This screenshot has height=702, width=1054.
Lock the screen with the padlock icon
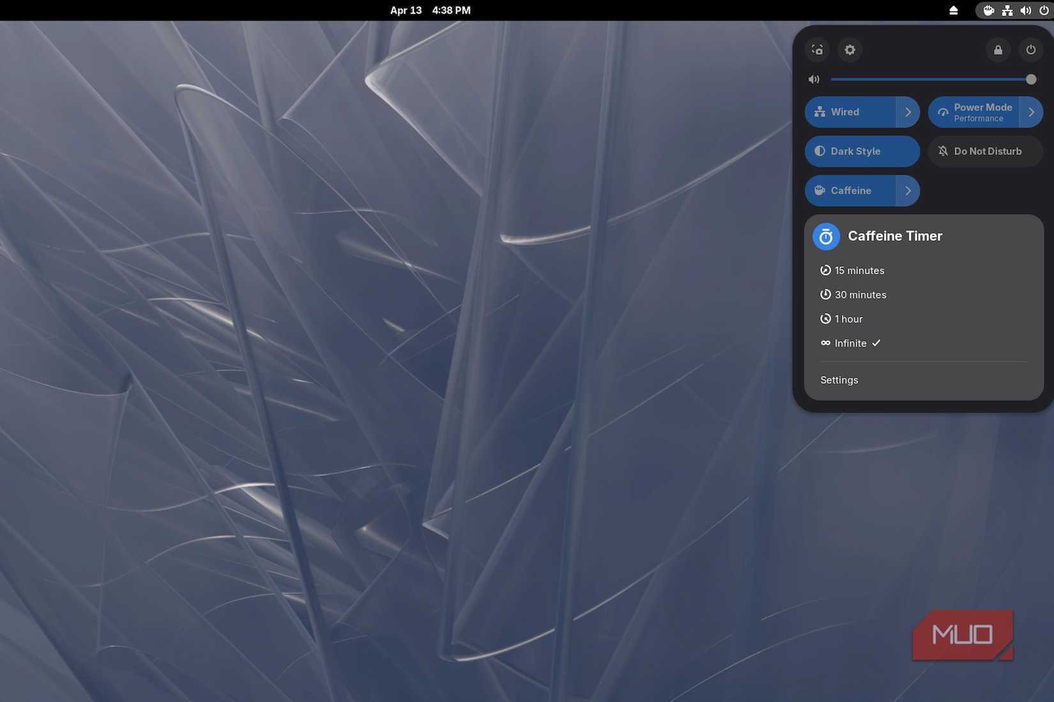[998, 50]
